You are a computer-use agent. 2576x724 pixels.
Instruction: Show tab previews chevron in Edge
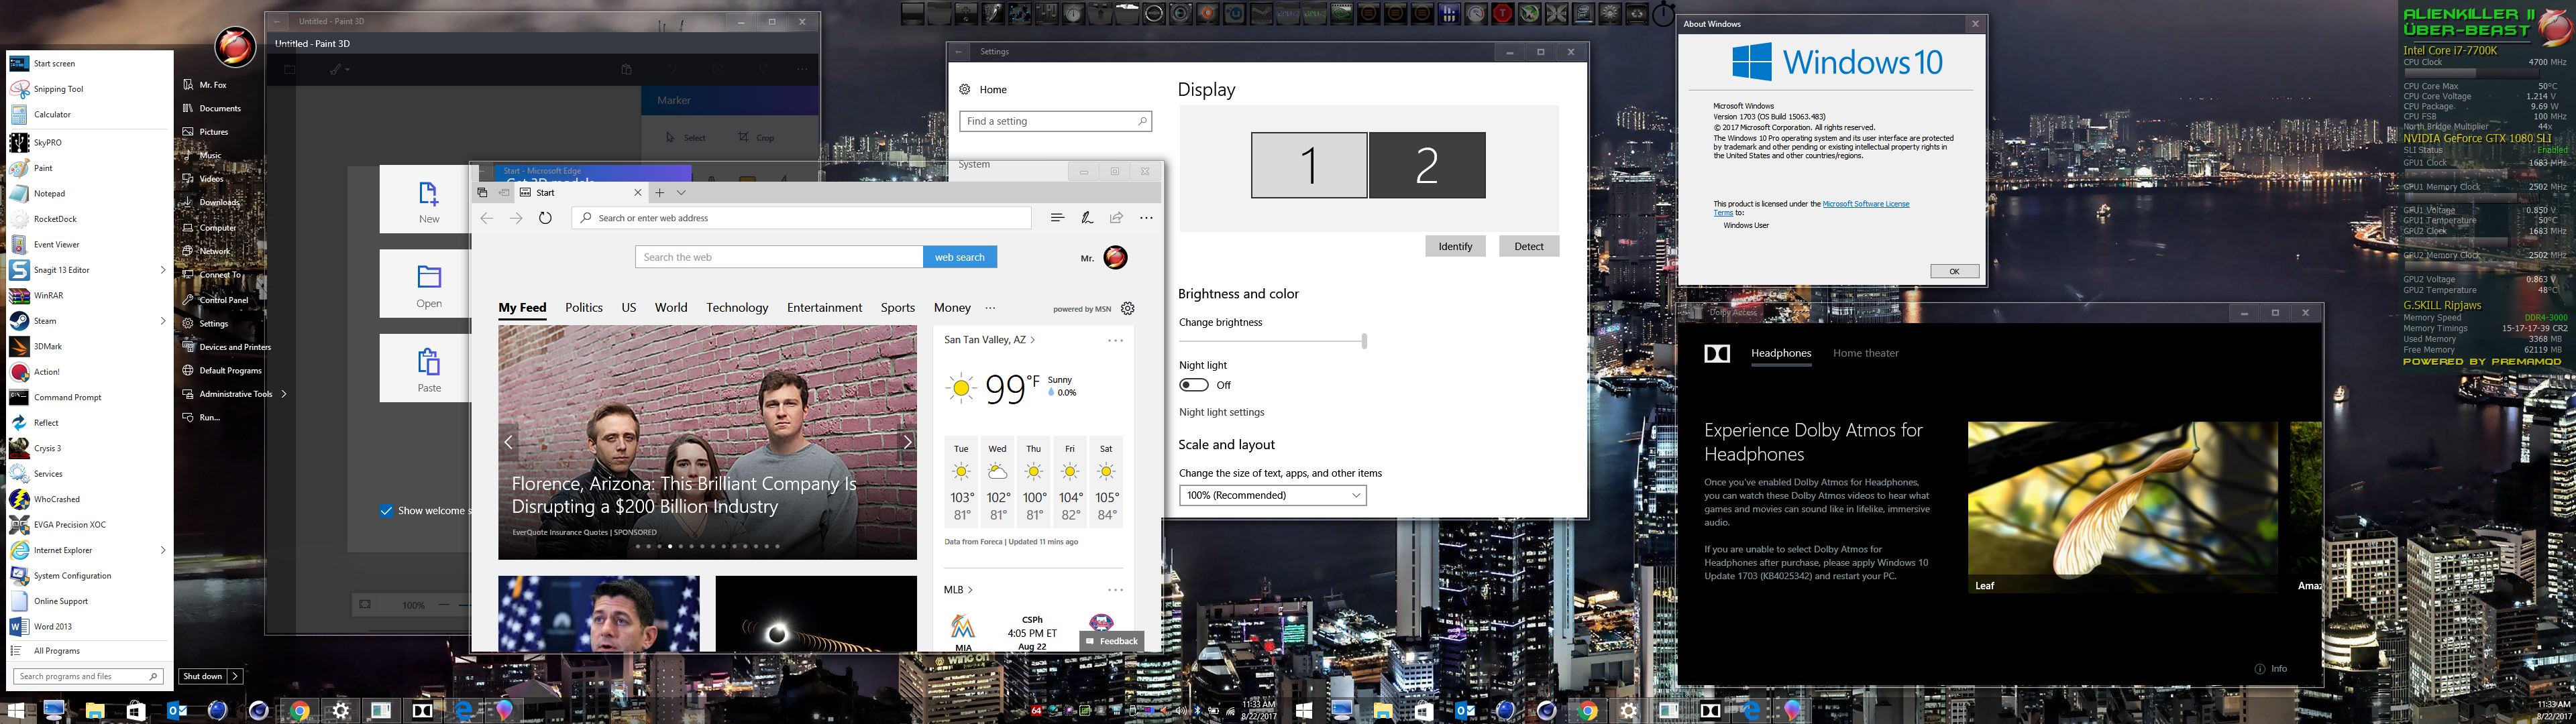[681, 192]
